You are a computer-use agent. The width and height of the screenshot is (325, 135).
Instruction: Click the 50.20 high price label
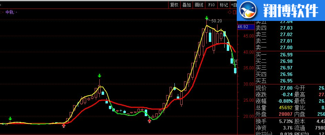[216, 21]
